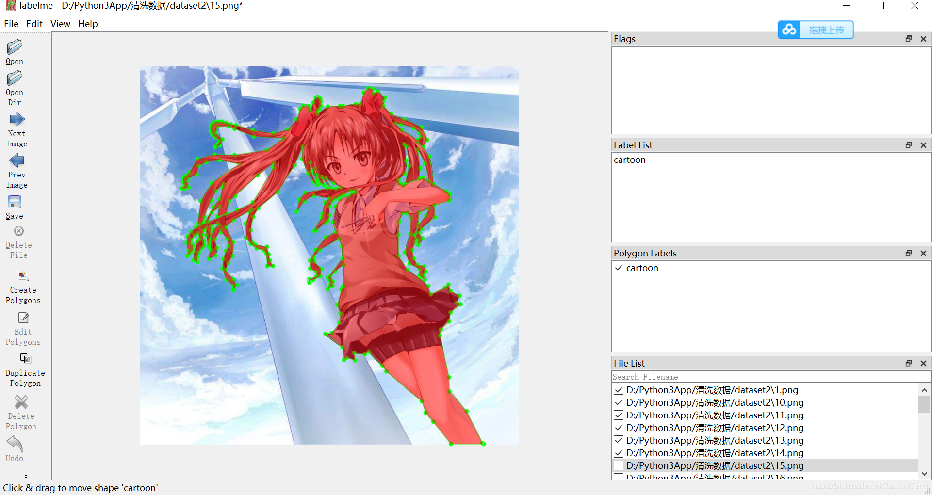
Task: Open the View menu
Action: tap(60, 24)
